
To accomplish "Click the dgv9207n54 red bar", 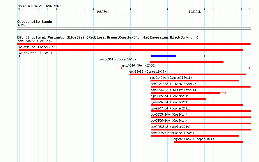I will pyautogui.click(x=201, y=111).
